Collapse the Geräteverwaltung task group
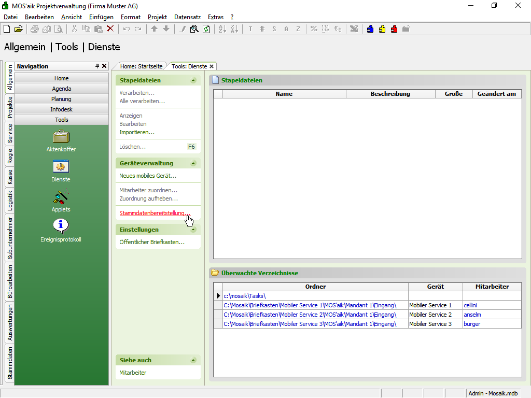The width and height of the screenshot is (531, 398). [193, 163]
